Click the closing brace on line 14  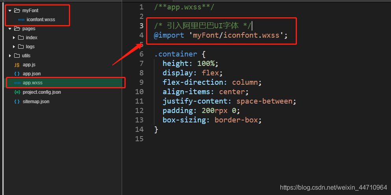[x=156, y=129]
